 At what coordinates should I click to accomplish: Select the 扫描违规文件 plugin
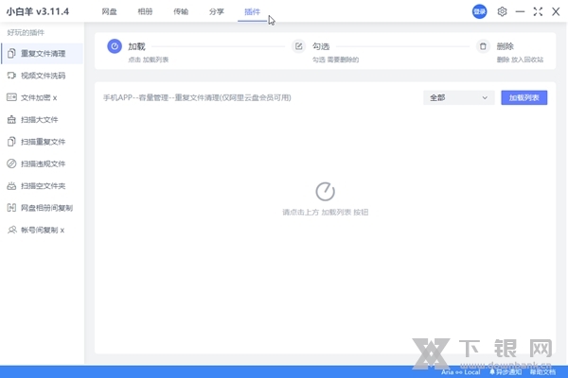[x=43, y=163]
